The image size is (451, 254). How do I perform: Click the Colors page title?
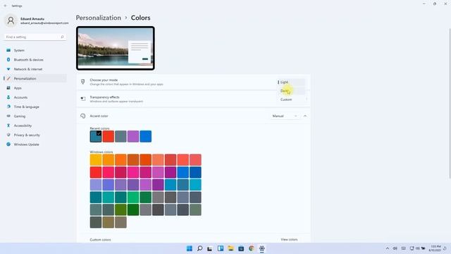(140, 18)
